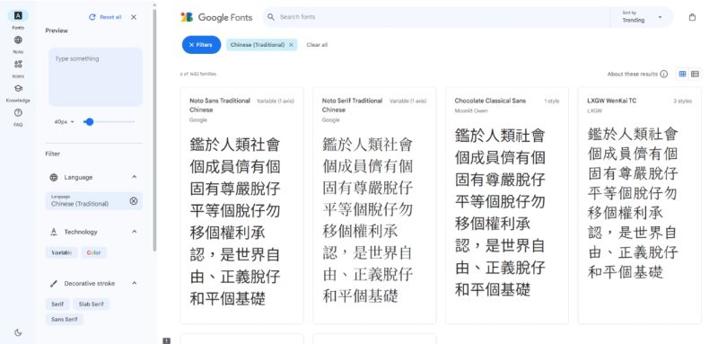Switch to grid view layout
Screen dimensions: 718x344
[682, 74]
